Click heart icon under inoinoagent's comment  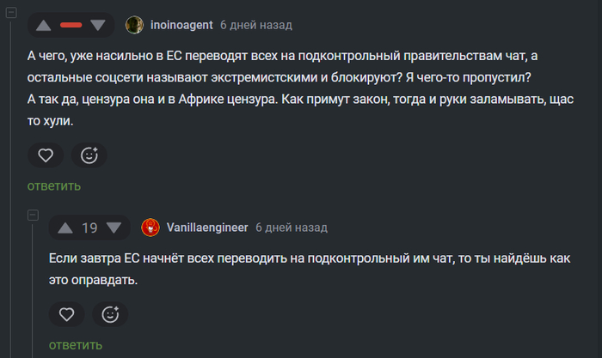[46, 155]
